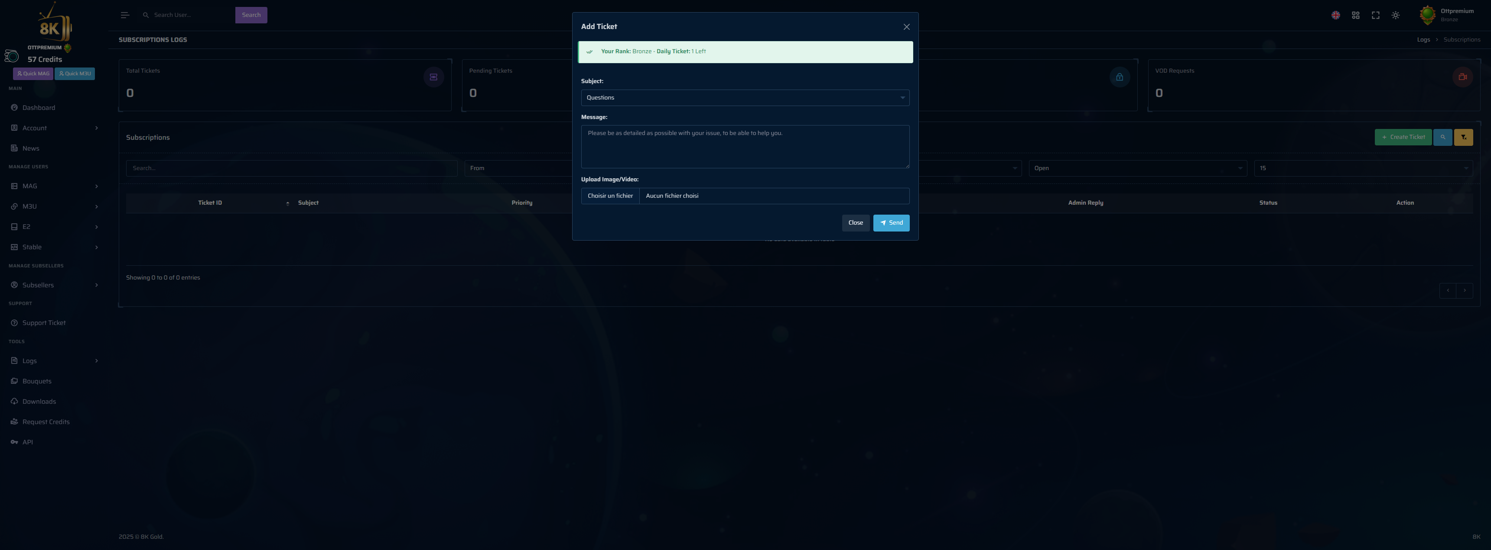The height and width of the screenshot is (550, 1491).
Task: Click the Quick MAG button
Action: 33,74
